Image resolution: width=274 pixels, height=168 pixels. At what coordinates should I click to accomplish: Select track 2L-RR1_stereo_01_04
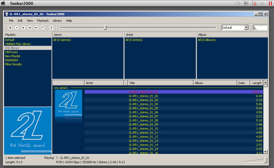(174, 104)
